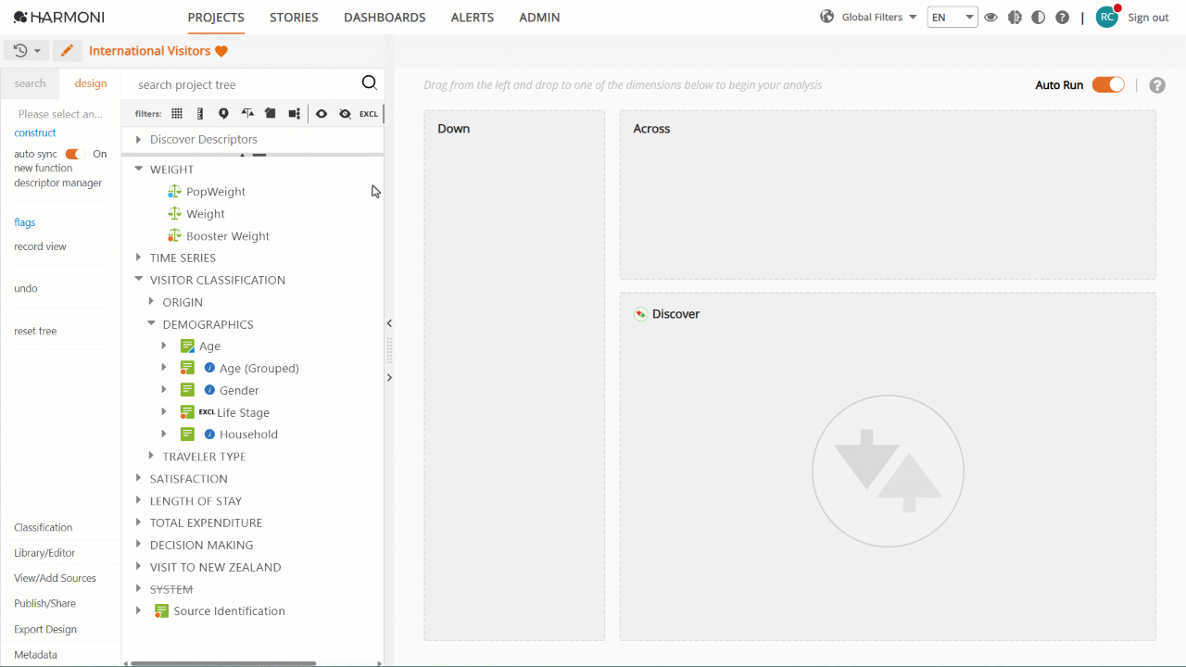Select the tag filter icon in filters bar
The image size is (1186, 667).
271,114
